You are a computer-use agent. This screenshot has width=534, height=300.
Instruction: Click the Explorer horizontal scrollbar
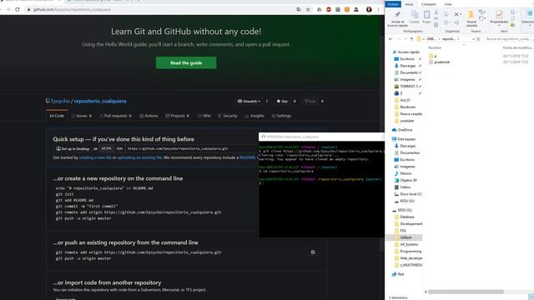click(x=466, y=292)
